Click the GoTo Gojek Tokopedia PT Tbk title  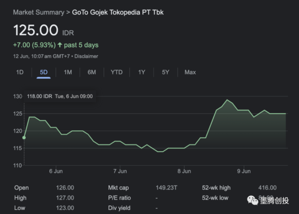tap(118, 12)
